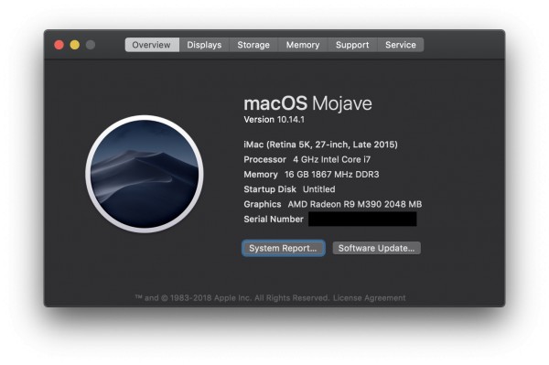Select the Service tab
The image size is (549, 365).
401,45
